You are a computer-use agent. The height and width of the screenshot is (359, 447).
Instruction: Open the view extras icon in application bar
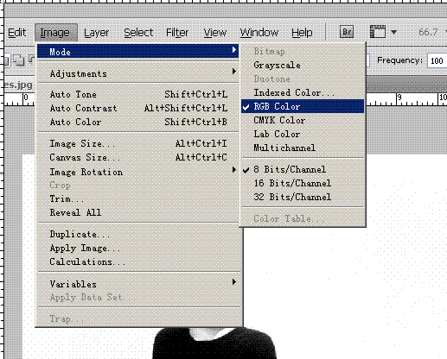tap(378, 31)
